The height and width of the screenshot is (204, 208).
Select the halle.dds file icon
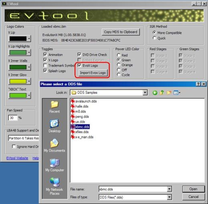73,106
